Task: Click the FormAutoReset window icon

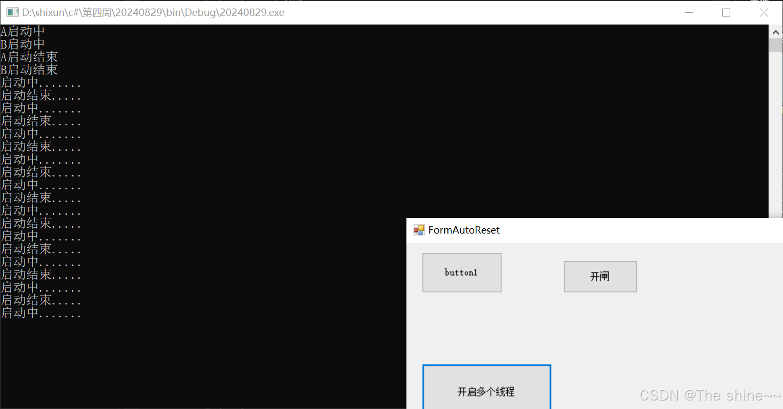Action: tap(418, 229)
